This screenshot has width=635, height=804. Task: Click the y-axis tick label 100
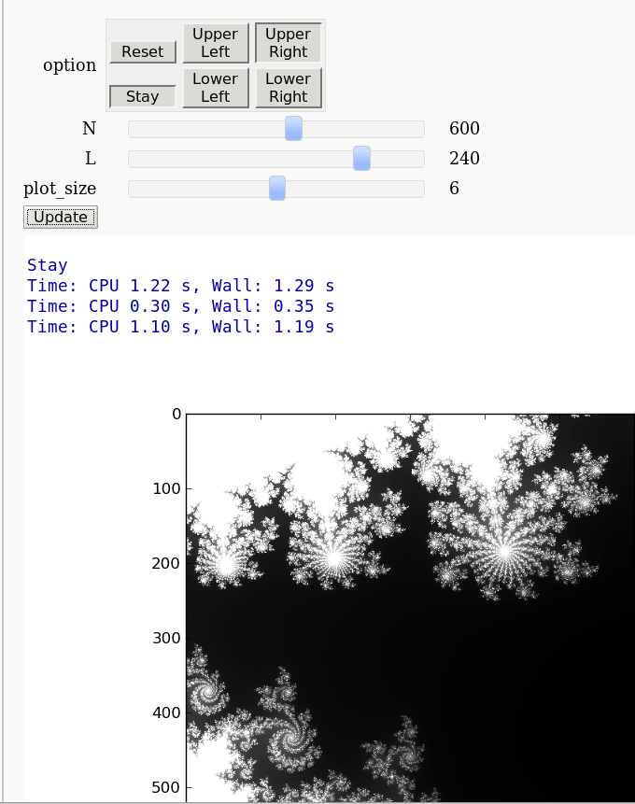(x=164, y=488)
